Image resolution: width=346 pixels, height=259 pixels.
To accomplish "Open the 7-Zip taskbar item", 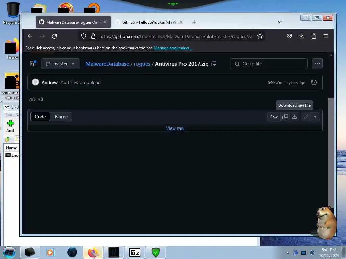I will [134, 252].
